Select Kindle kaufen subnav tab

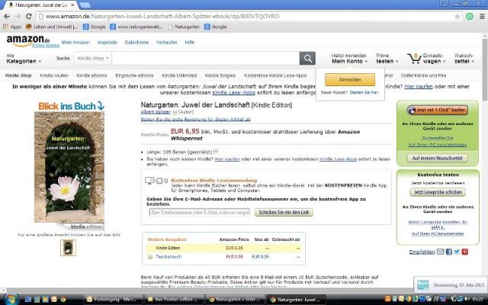(54, 75)
